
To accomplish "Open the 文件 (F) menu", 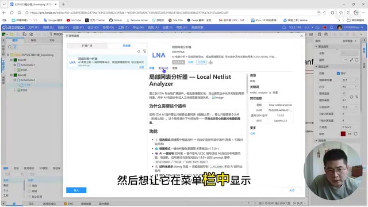I will (33, 28).
